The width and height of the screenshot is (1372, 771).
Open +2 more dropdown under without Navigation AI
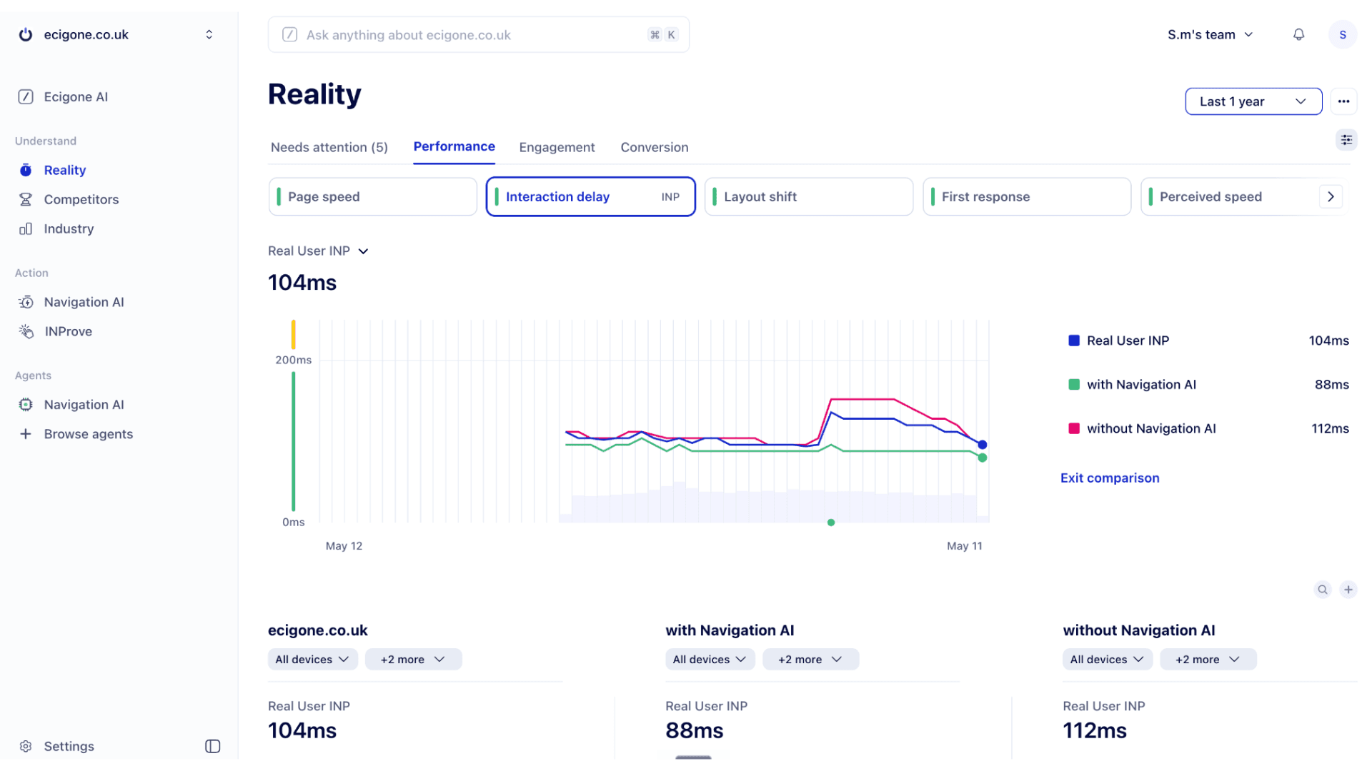(1208, 659)
